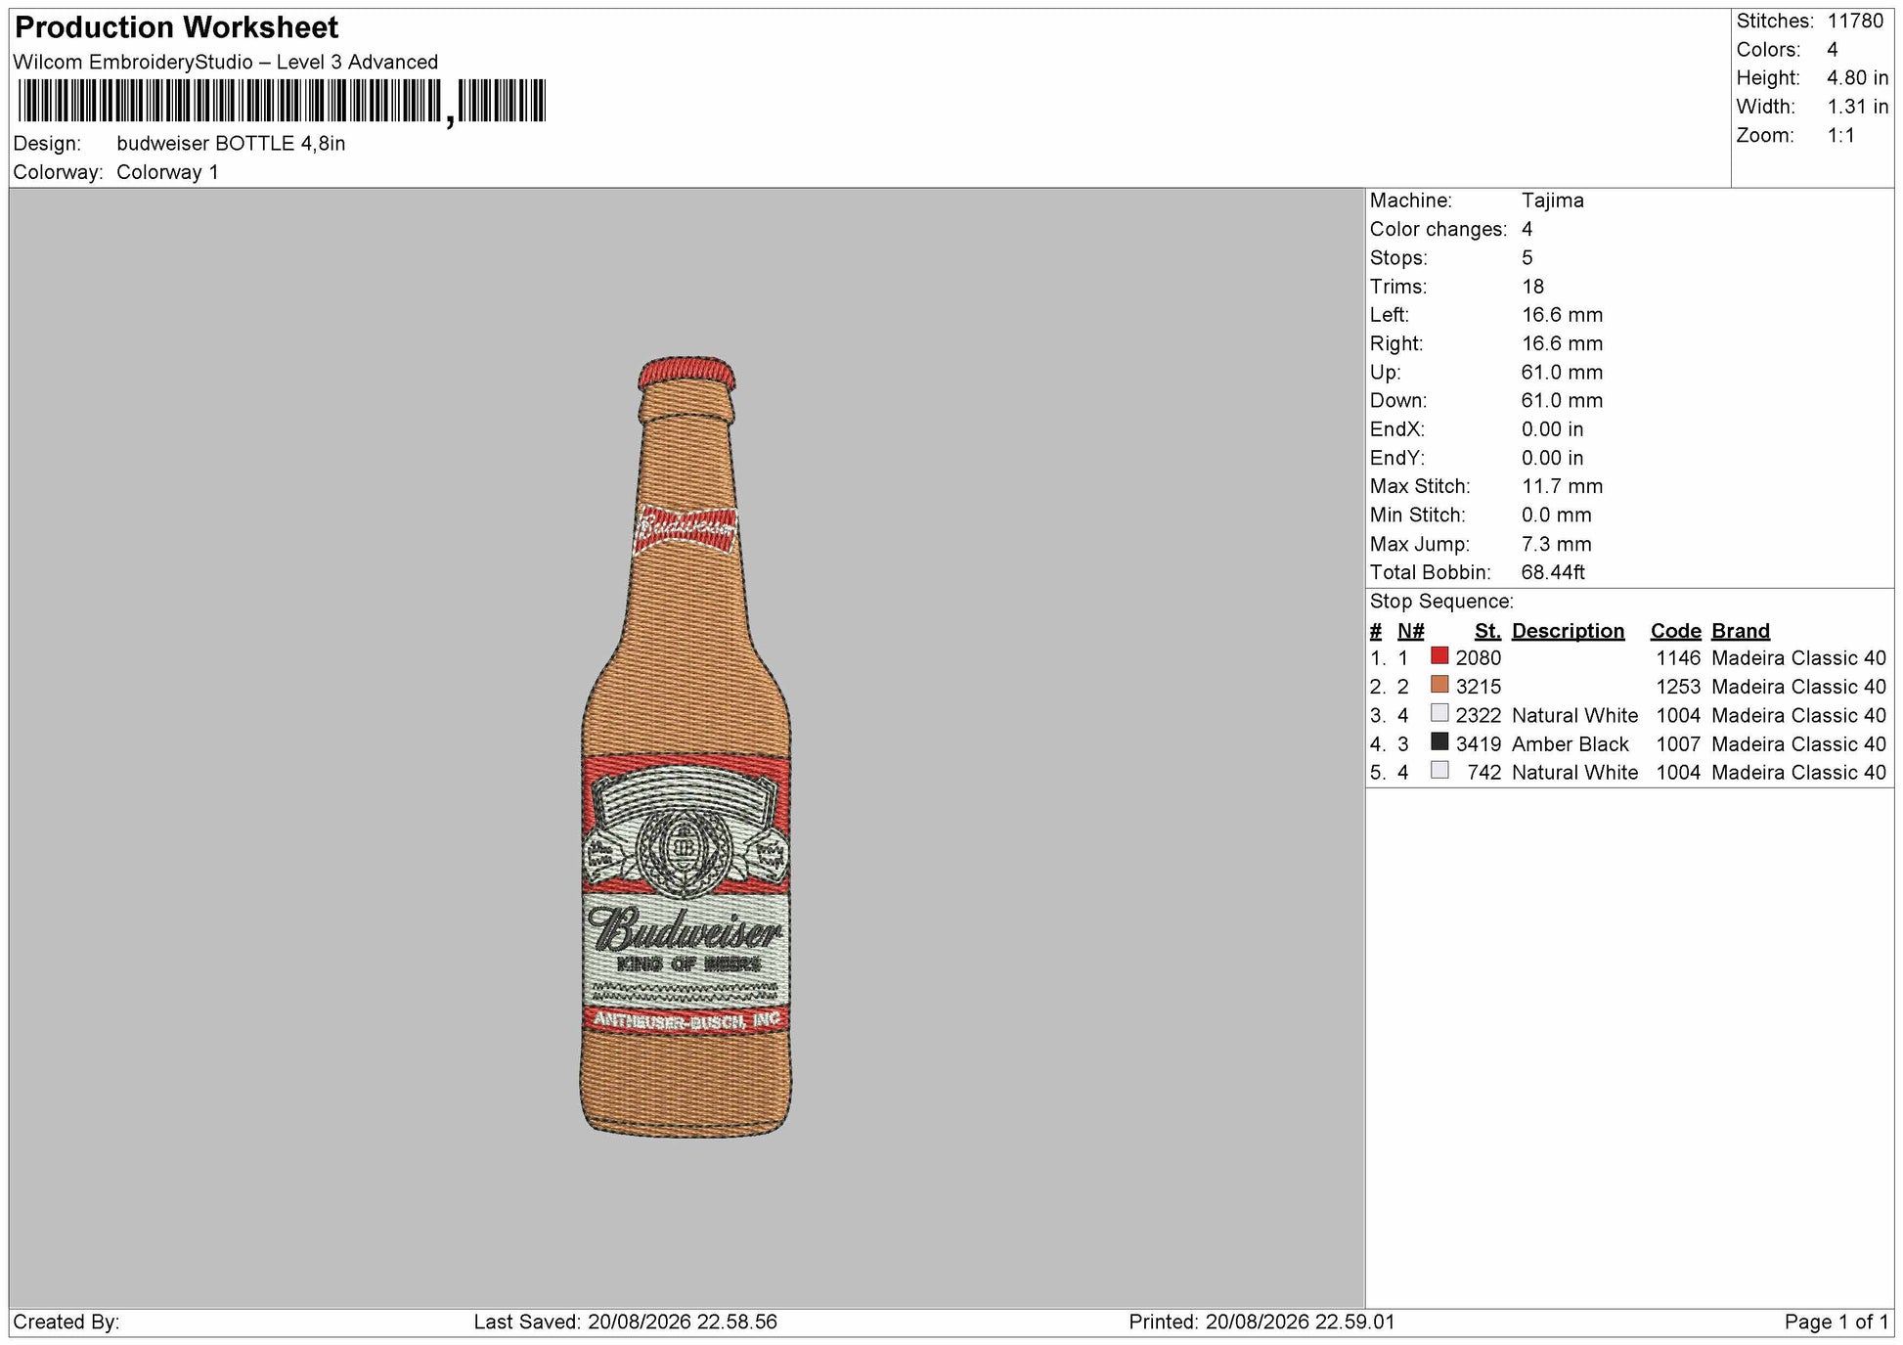Select the max stitch value "11.7 mm"

(1562, 486)
